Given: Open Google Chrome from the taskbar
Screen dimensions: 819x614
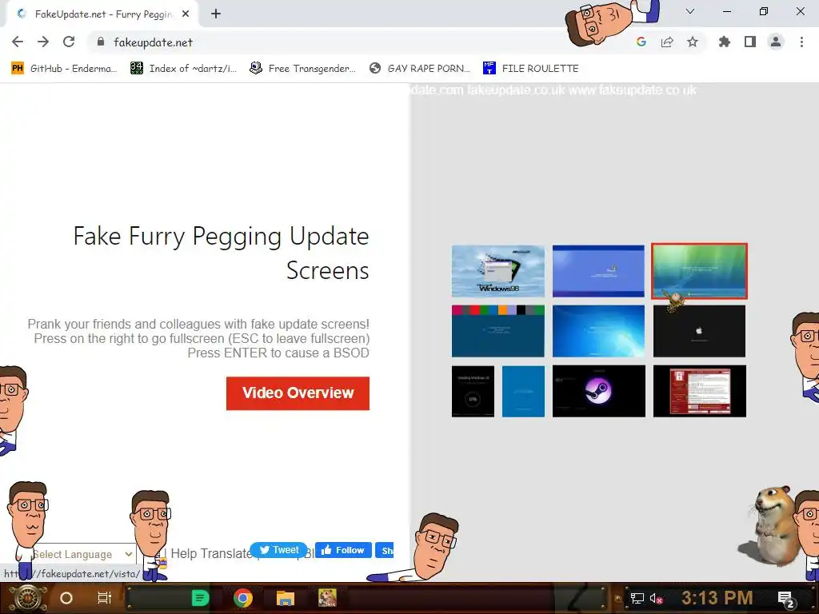Looking at the screenshot, I should pos(243,598).
